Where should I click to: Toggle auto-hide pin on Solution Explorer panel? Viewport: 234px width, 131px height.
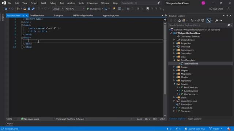(x=227, y=16)
